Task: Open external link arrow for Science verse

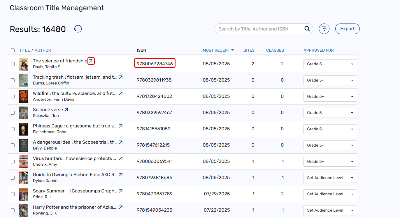Action: [66, 110]
